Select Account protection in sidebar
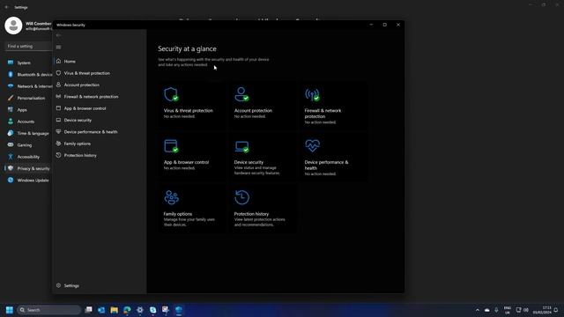This screenshot has height=317, width=564. pos(100,85)
